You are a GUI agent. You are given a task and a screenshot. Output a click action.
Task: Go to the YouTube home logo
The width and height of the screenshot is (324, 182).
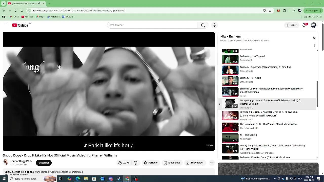pyautogui.click(x=20, y=25)
